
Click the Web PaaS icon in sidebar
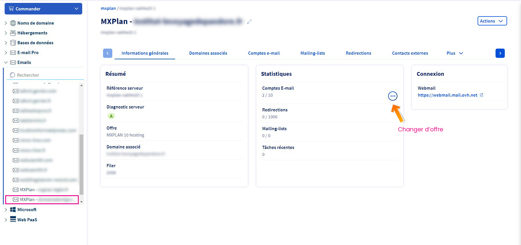[13, 219]
